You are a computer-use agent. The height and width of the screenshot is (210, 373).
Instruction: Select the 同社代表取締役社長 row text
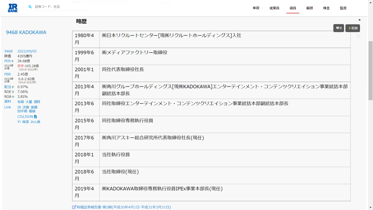click(x=123, y=69)
